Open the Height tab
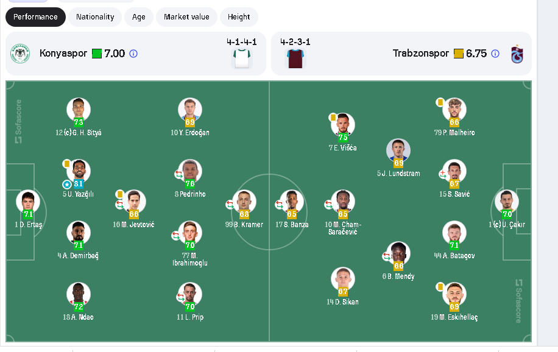 tap(239, 17)
